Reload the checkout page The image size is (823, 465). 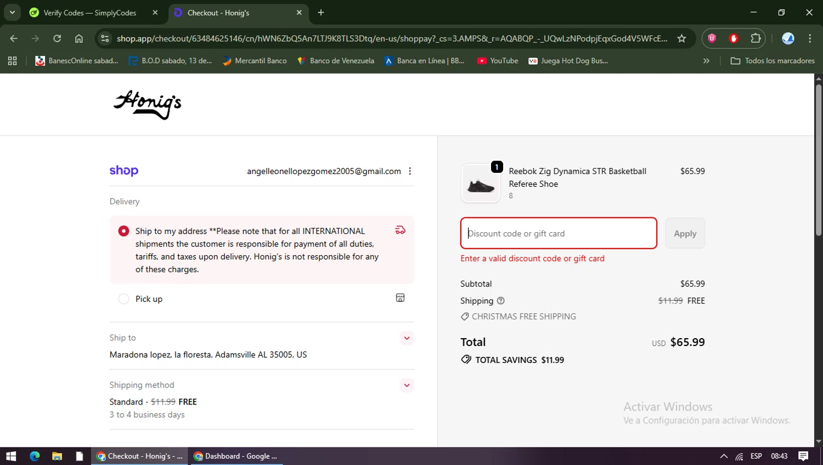point(57,38)
